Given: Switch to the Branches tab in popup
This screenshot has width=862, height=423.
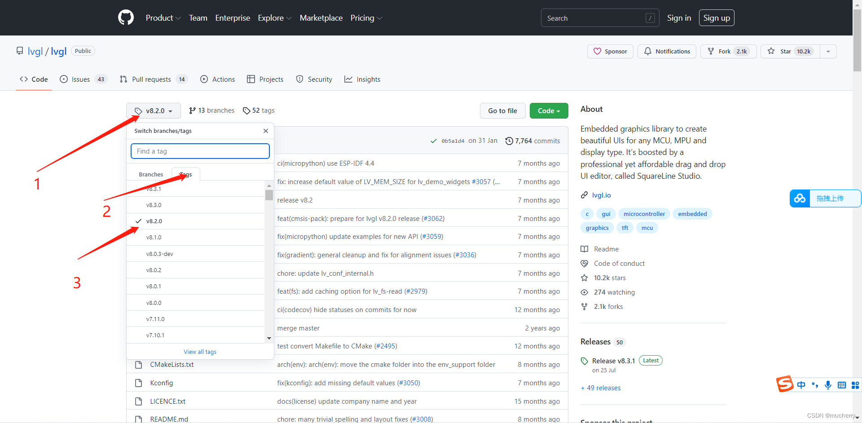Looking at the screenshot, I should (151, 174).
